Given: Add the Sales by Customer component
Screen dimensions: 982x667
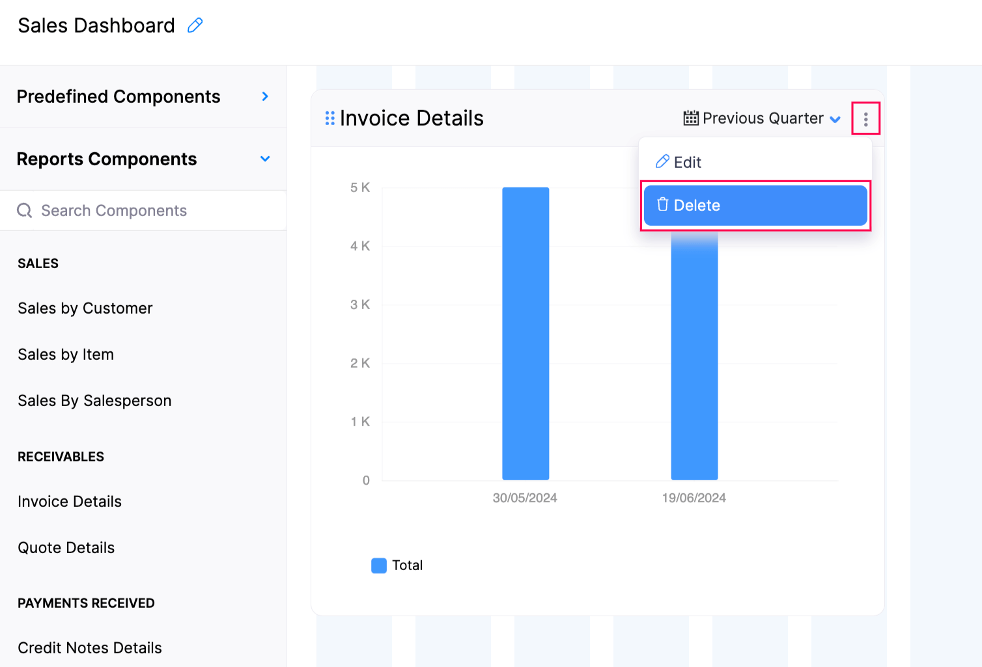Looking at the screenshot, I should (85, 308).
